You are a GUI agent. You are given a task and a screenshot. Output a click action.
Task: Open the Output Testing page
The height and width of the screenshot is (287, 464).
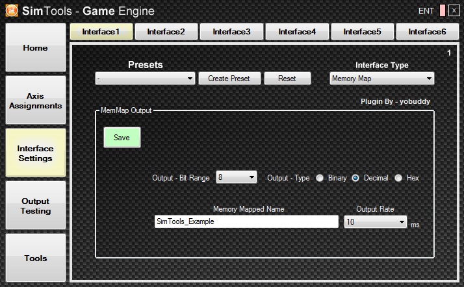tap(36, 206)
